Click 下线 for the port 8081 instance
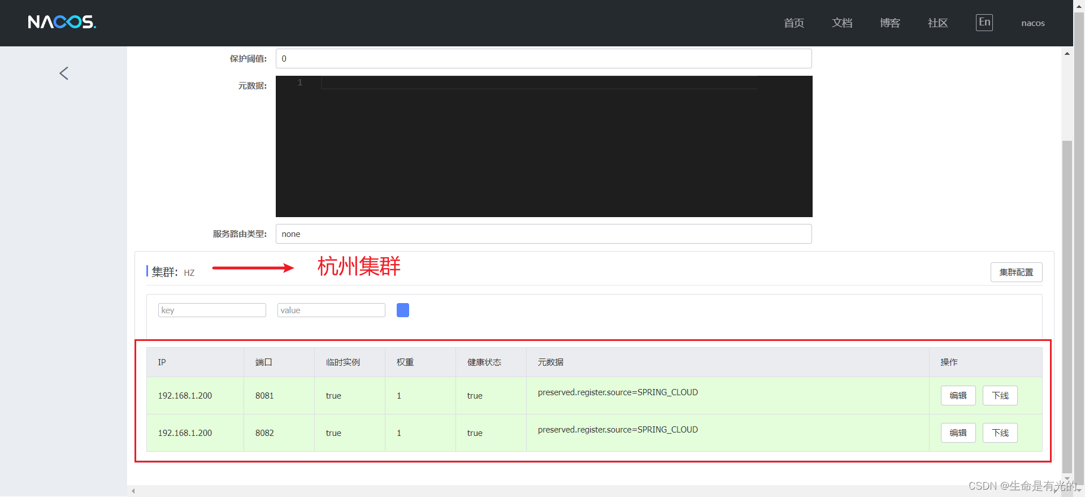This screenshot has width=1085, height=497. coord(1000,396)
